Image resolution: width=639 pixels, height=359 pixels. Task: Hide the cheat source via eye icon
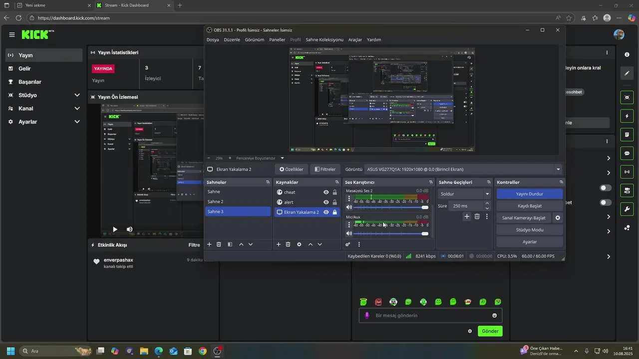[326, 192]
